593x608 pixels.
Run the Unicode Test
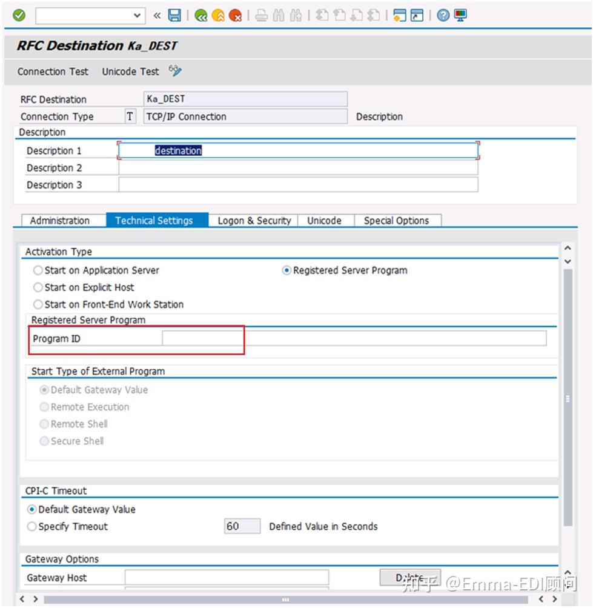pyautogui.click(x=130, y=72)
